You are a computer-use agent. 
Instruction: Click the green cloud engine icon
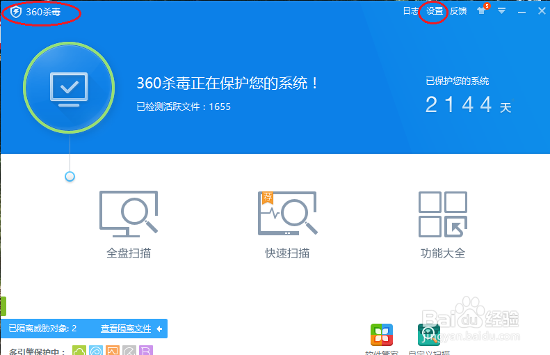(x=79, y=350)
